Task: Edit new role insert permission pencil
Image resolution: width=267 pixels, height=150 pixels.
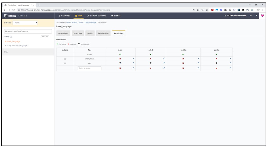Action: pyautogui.click(x=133, y=68)
